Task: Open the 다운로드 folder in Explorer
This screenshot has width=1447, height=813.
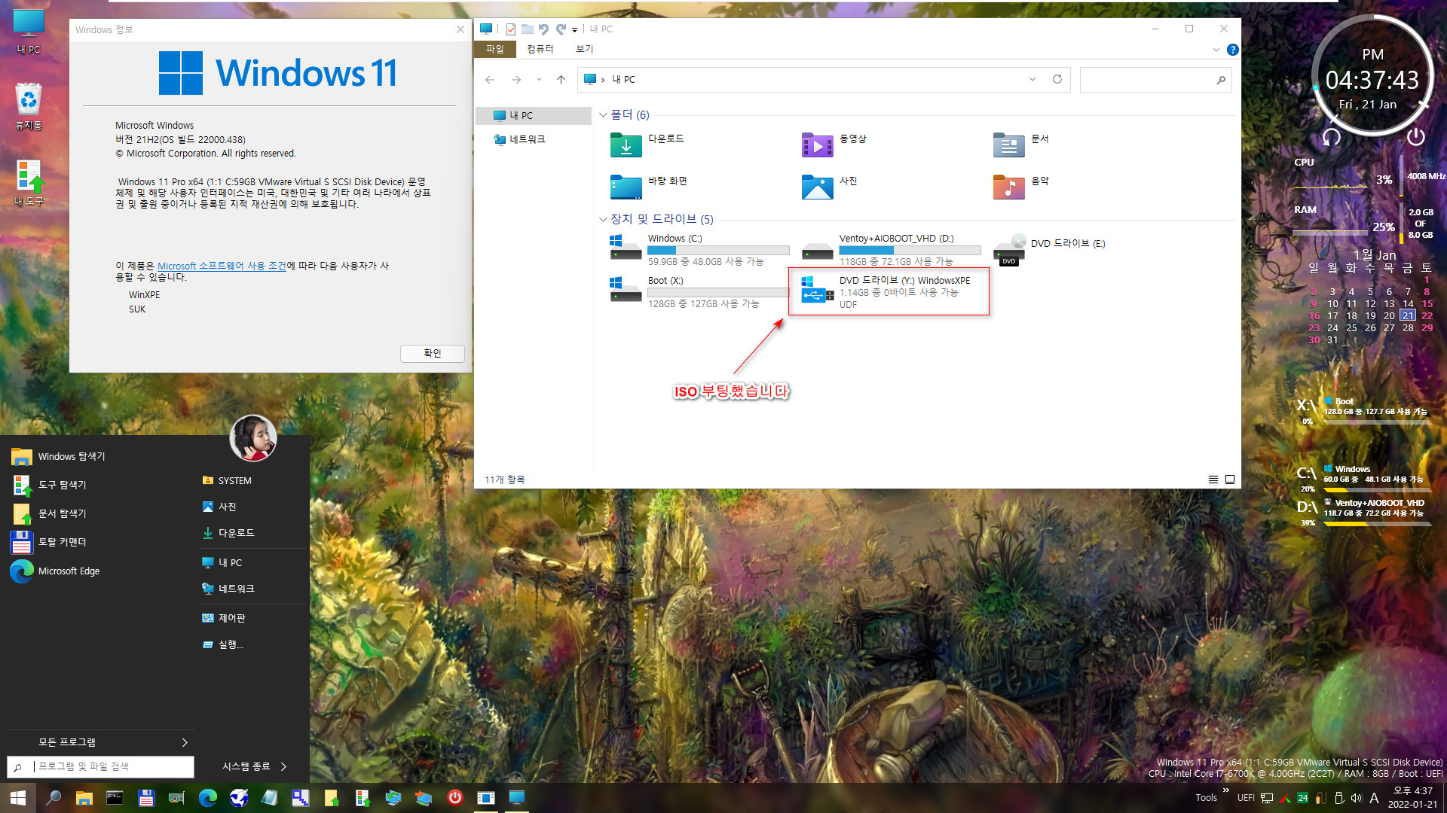Action: (x=648, y=144)
